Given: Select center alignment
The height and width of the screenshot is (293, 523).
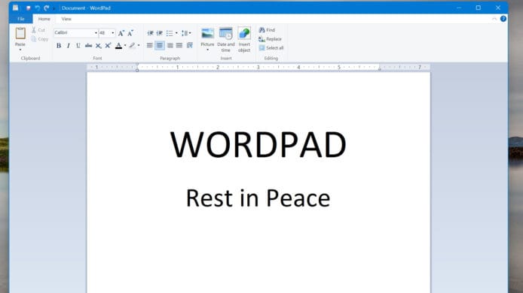Looking at the screenshot, I should (x=160, y=46).
